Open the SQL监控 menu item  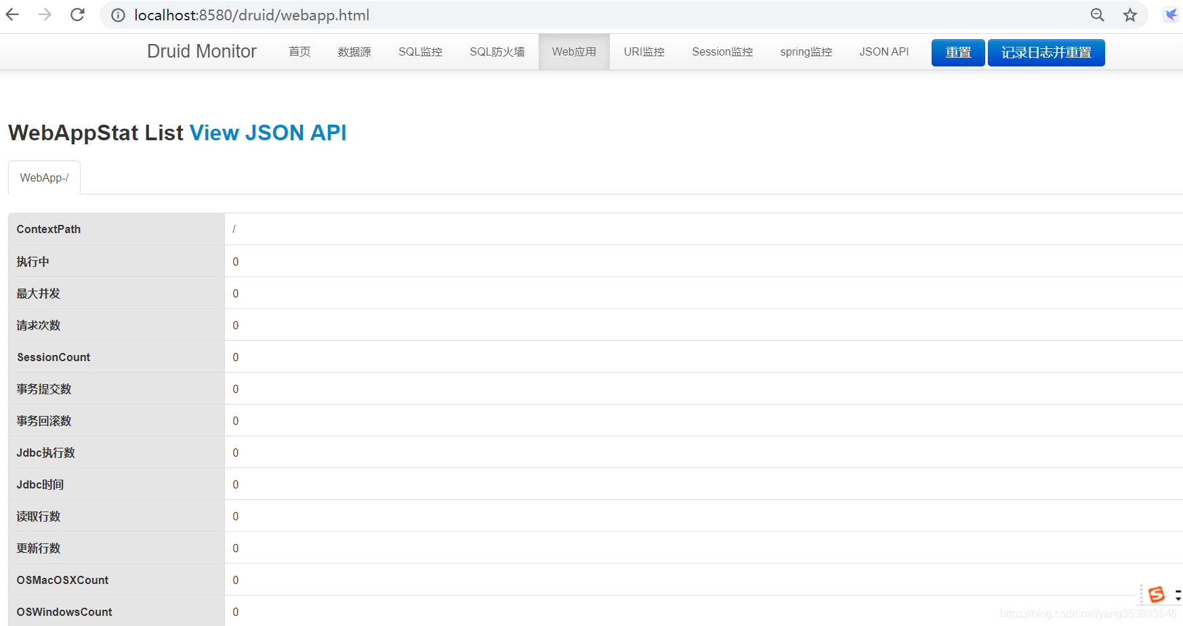click(420, 51)
